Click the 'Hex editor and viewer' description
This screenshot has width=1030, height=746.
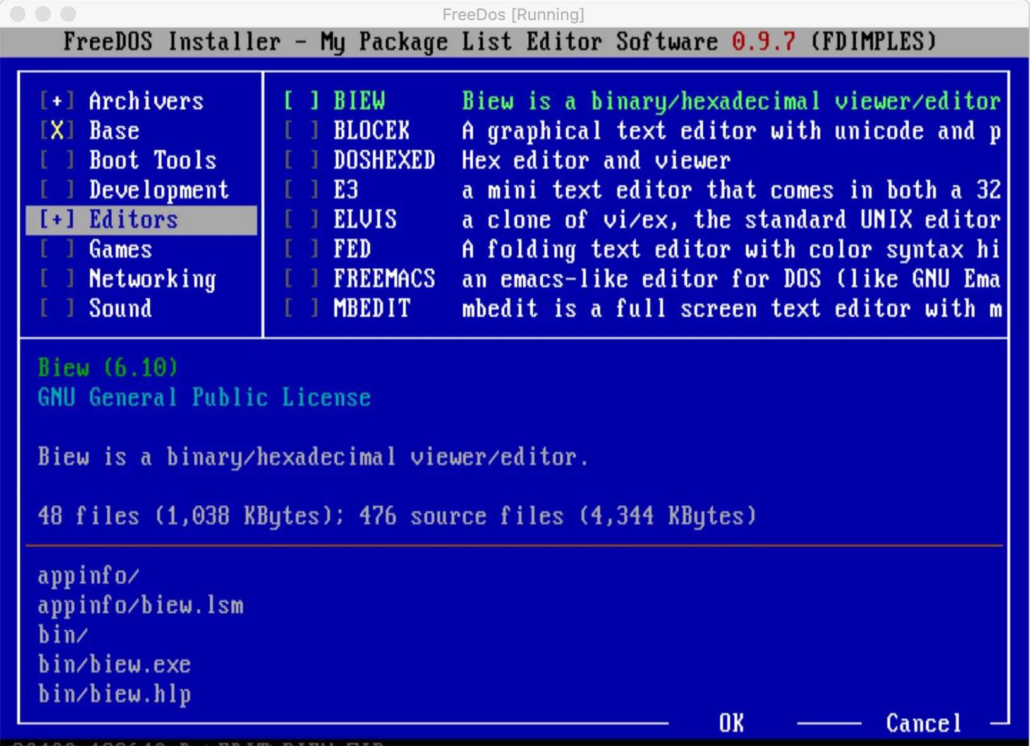pyautogui.click(x=597, y=161)
